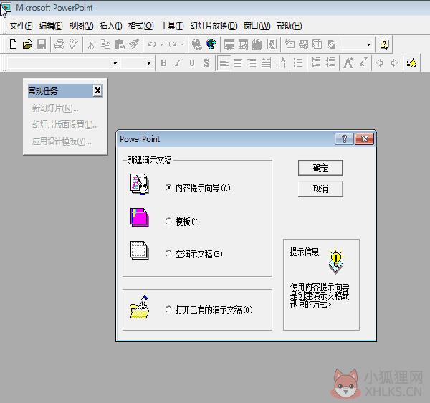The image size is (430, 403).
Task: Click the open existing folder icon
Action: click(x=139, y=308)
